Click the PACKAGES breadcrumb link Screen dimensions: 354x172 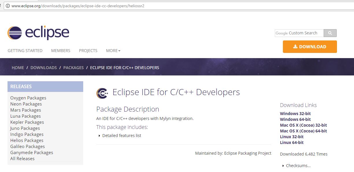tap(73, 67)
